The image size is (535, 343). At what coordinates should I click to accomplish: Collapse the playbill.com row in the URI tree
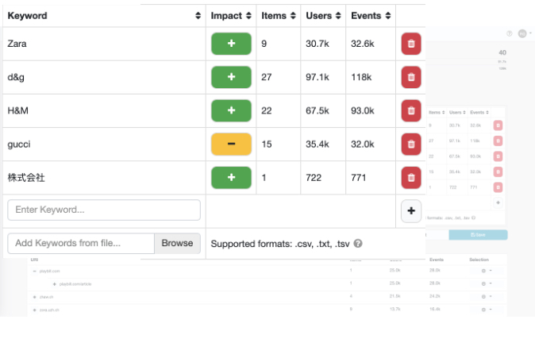tap(34, 271)
